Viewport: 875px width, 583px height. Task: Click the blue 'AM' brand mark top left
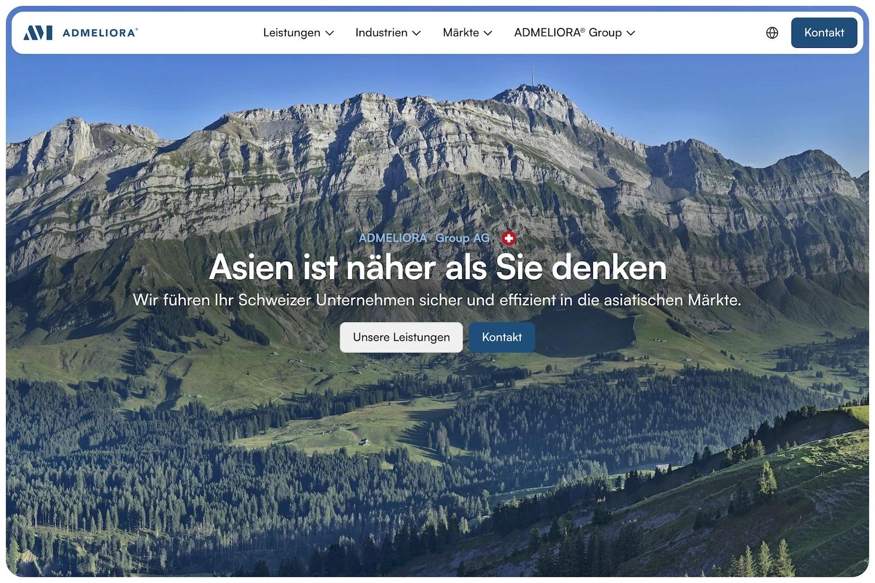coord(38,33)
